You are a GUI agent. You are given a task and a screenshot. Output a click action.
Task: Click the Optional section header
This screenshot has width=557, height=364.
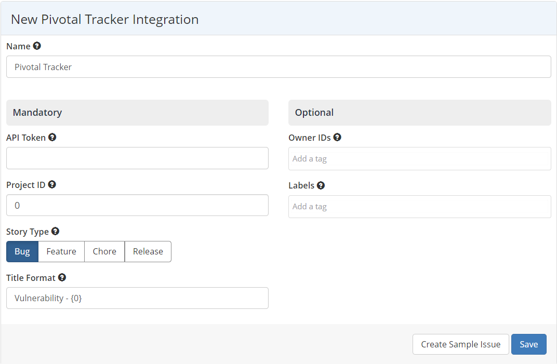[314, 112]
